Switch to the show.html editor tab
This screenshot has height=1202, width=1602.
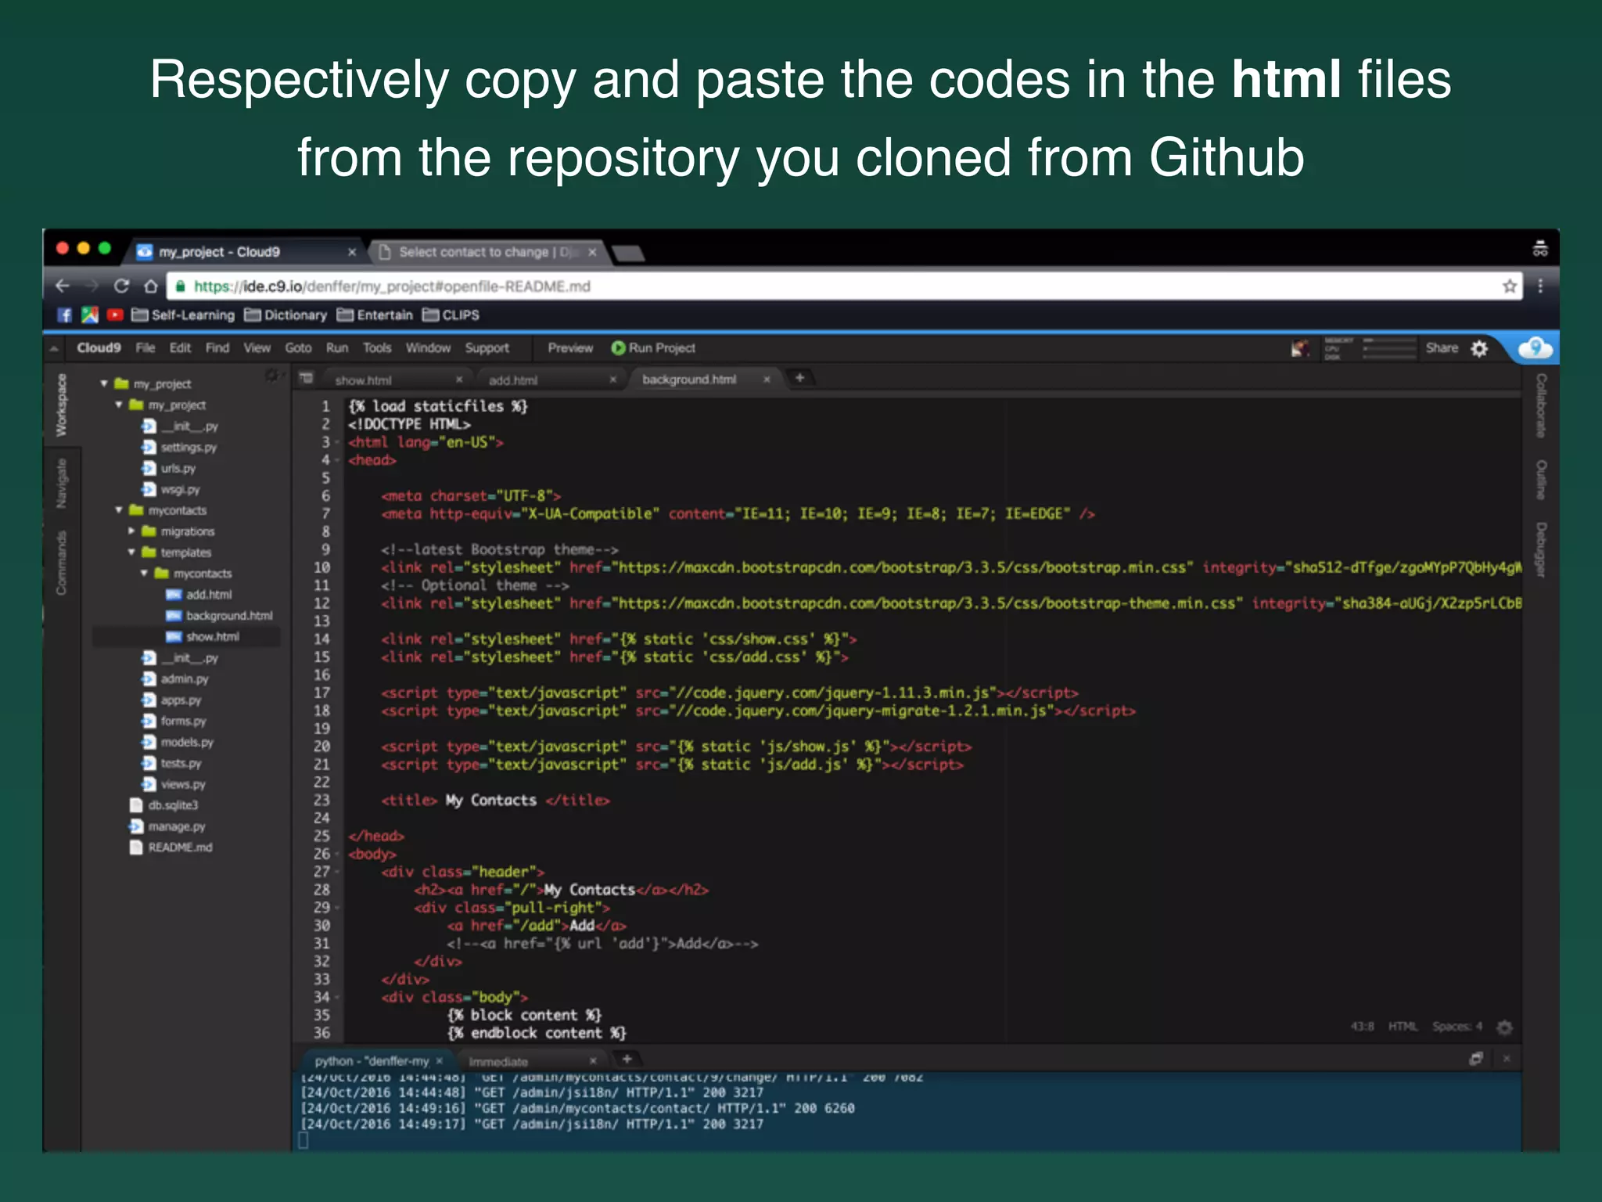pos(364,380)
